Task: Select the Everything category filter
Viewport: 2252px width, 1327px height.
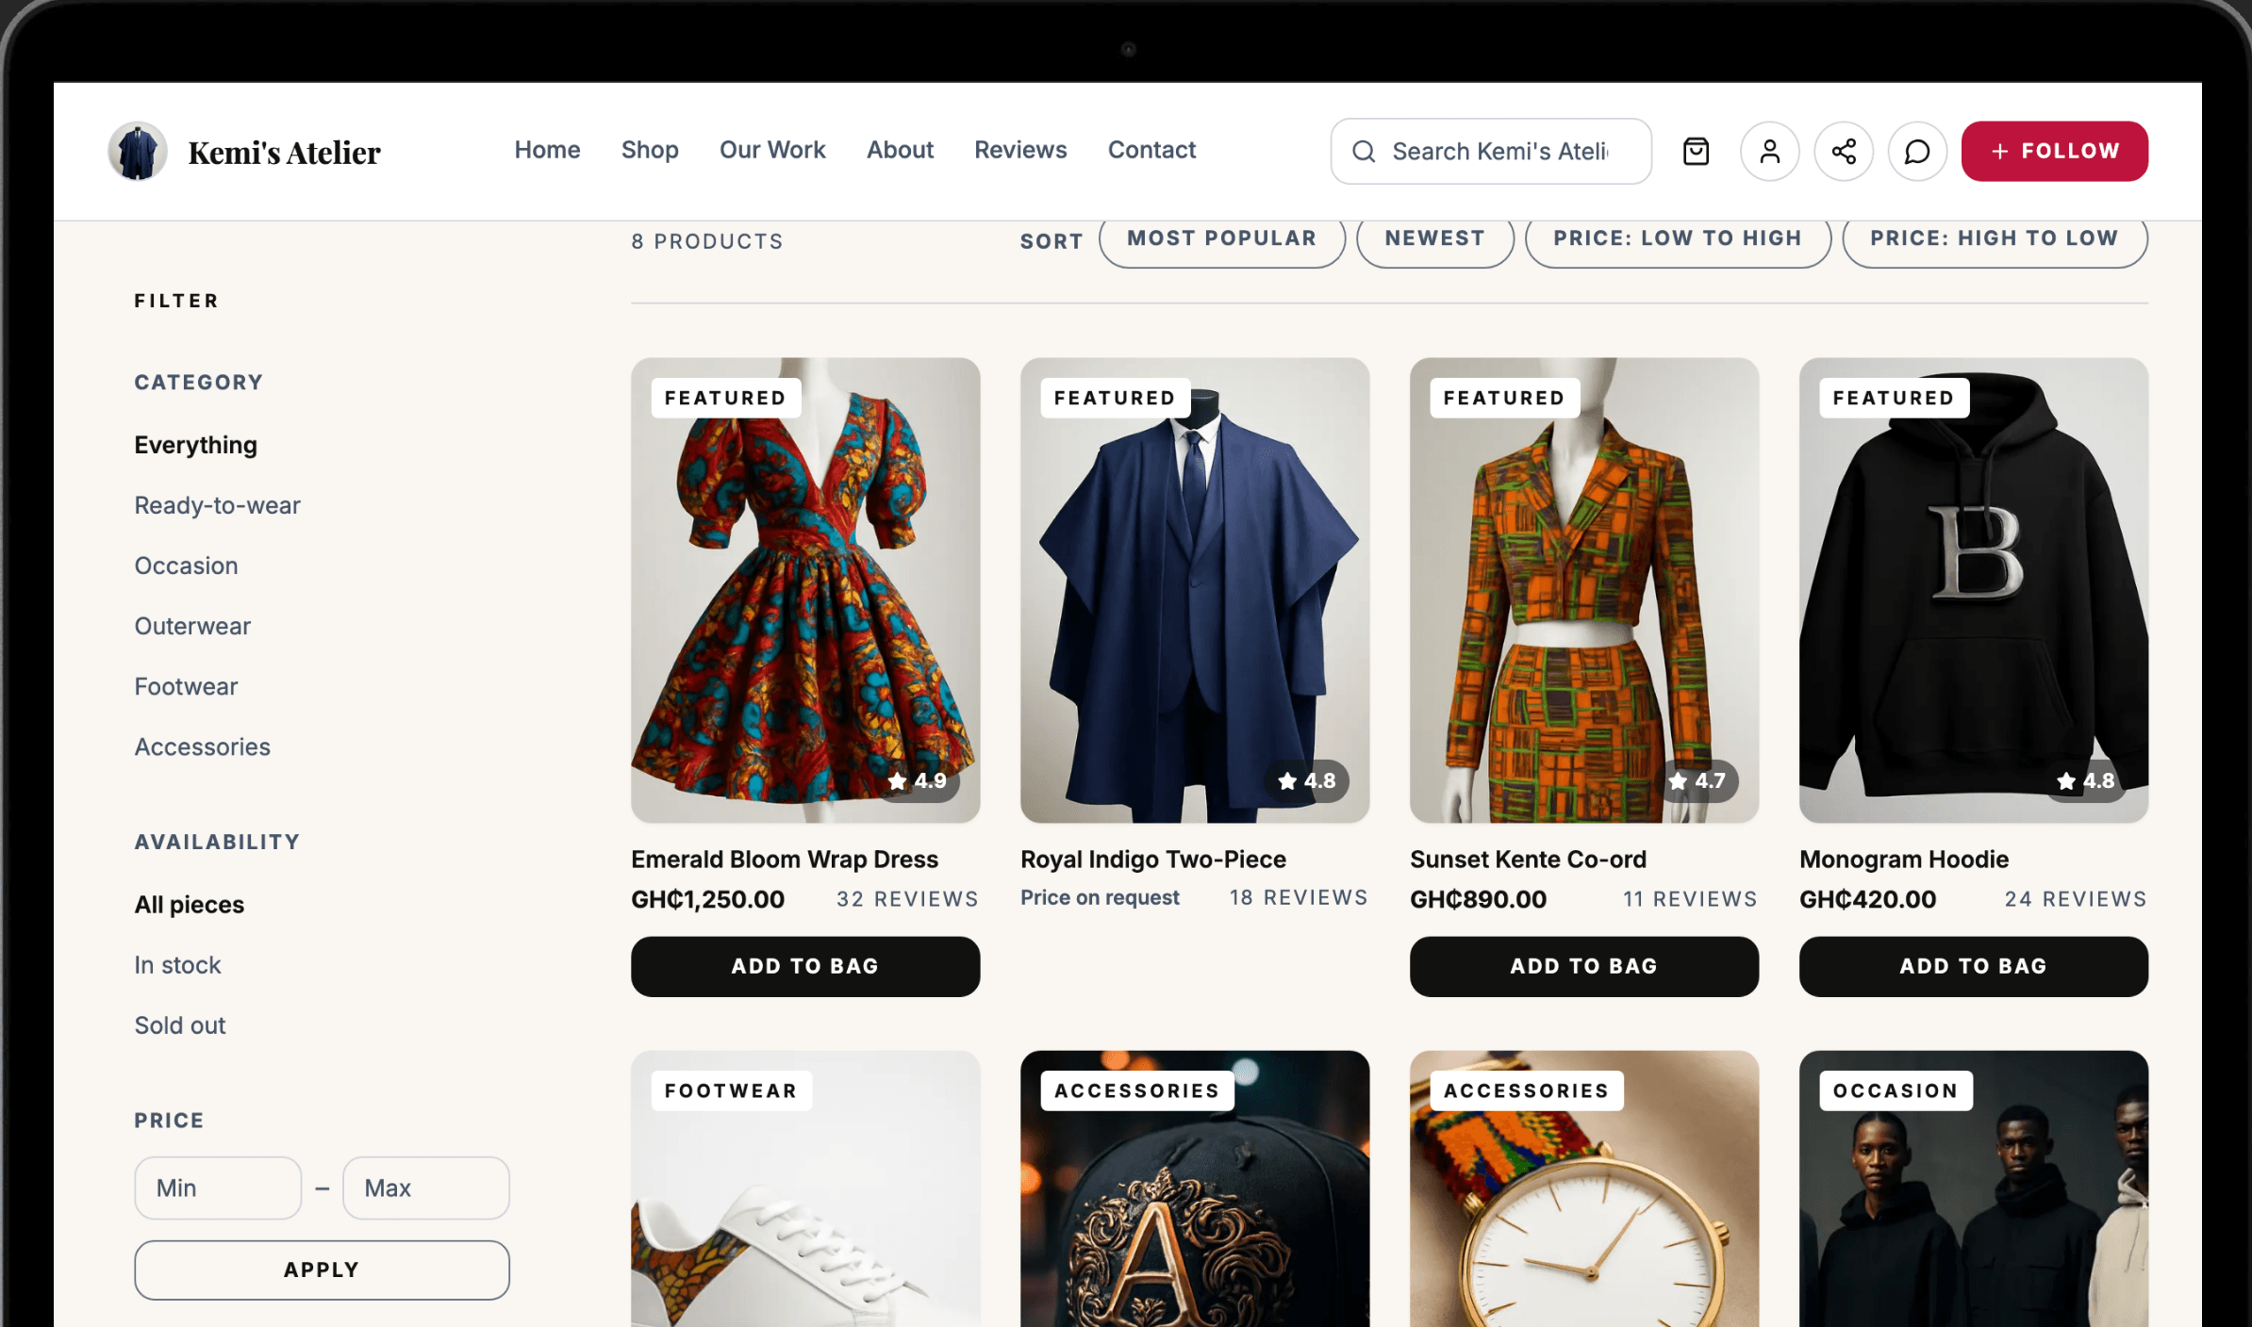Action: pos(196,445)
